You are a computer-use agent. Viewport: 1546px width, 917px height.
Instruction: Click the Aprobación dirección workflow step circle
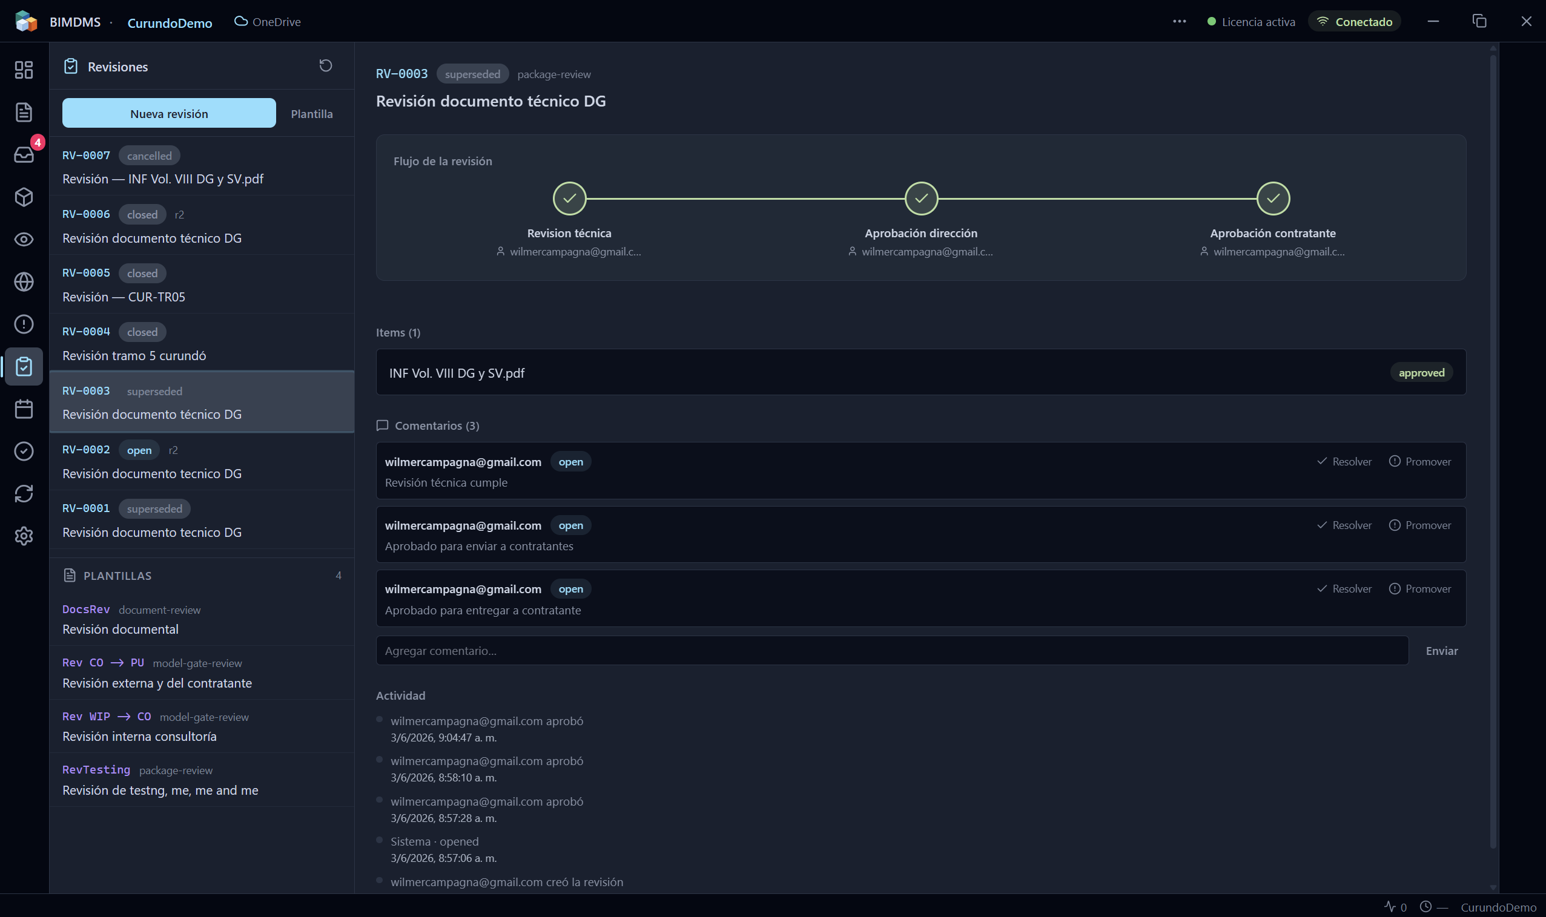click(x=921, y=199)
